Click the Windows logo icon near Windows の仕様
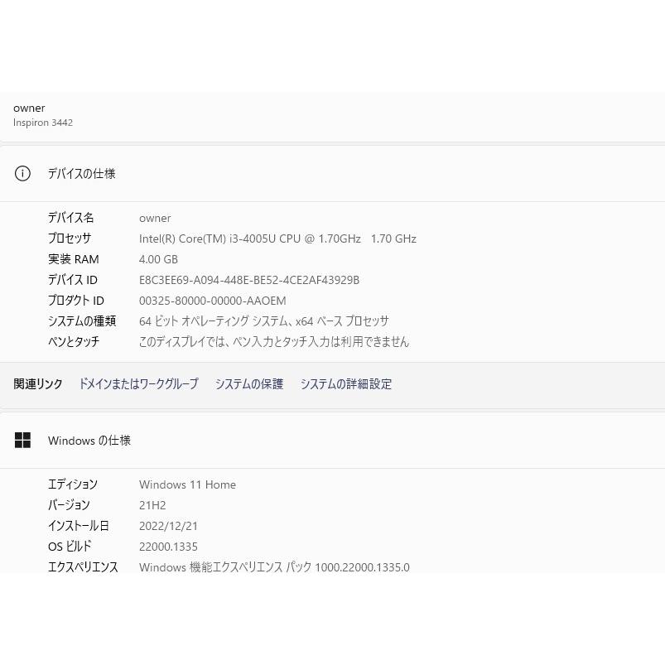 pos(22,440)
